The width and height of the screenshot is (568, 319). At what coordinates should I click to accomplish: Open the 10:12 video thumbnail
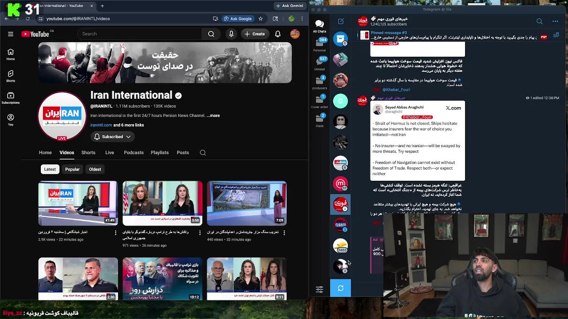pos(162,279)
